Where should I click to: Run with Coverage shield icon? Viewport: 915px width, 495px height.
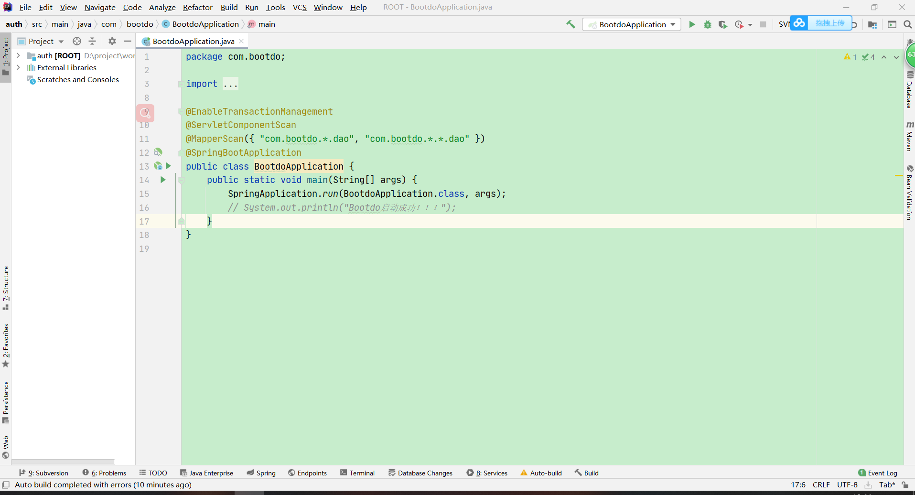point(723,24)
